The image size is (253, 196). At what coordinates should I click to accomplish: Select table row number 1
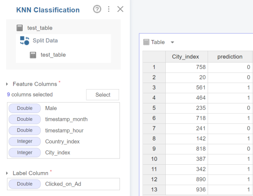(x=154, y=67)
